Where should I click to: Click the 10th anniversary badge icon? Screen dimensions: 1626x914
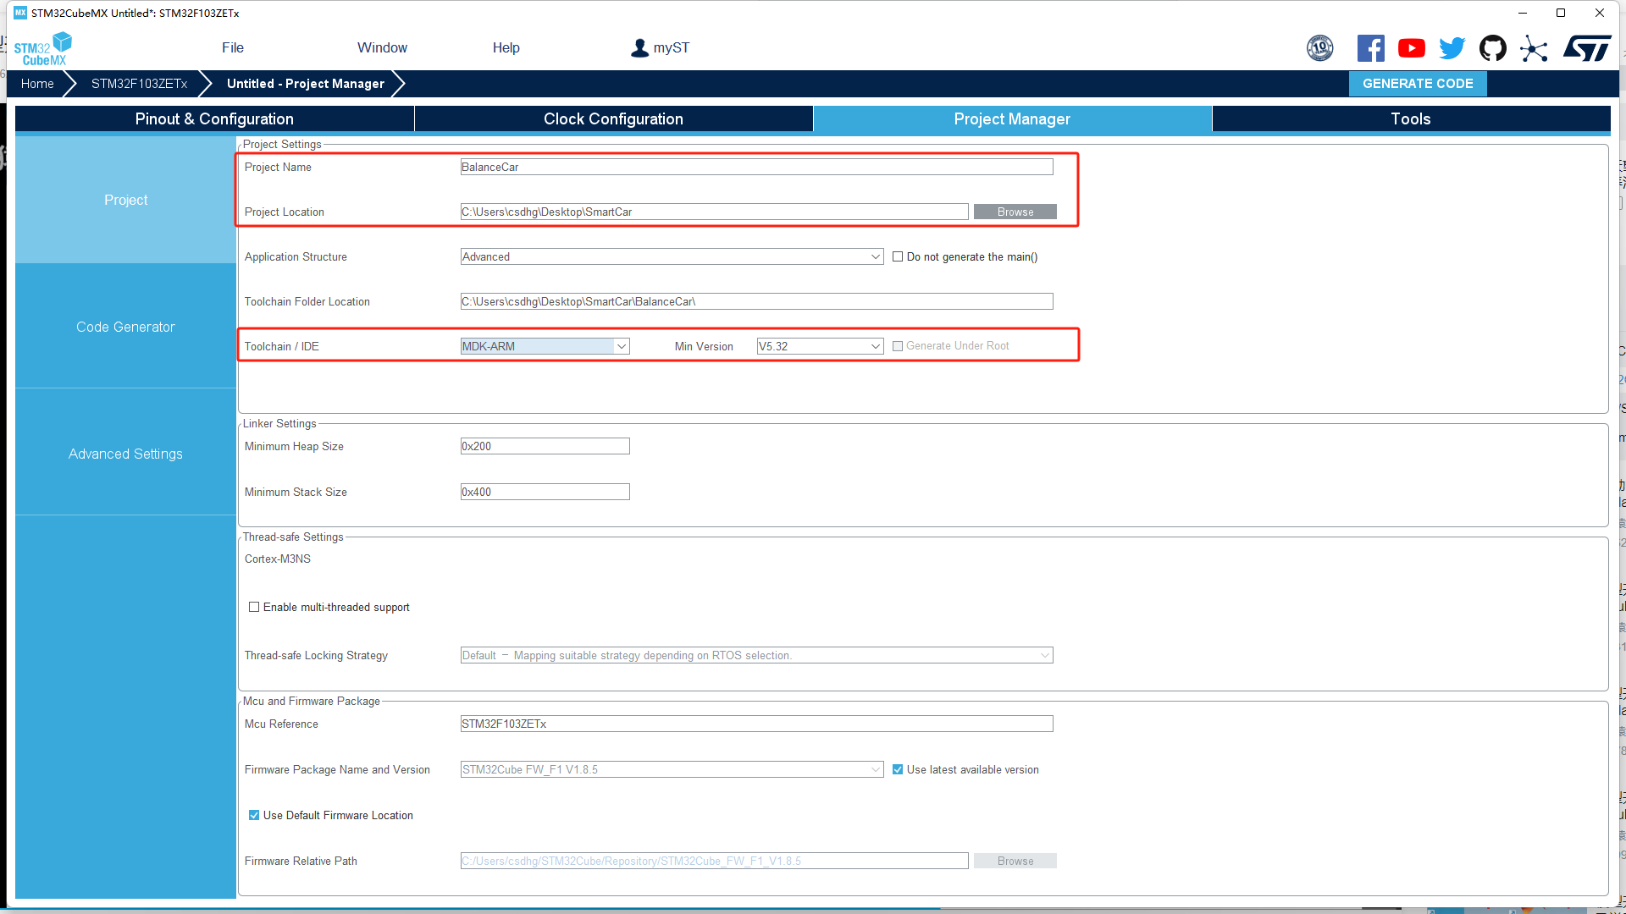1319,48
